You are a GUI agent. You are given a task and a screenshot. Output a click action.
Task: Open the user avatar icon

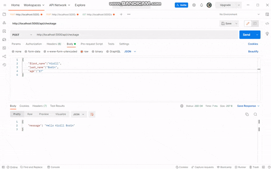209,5
